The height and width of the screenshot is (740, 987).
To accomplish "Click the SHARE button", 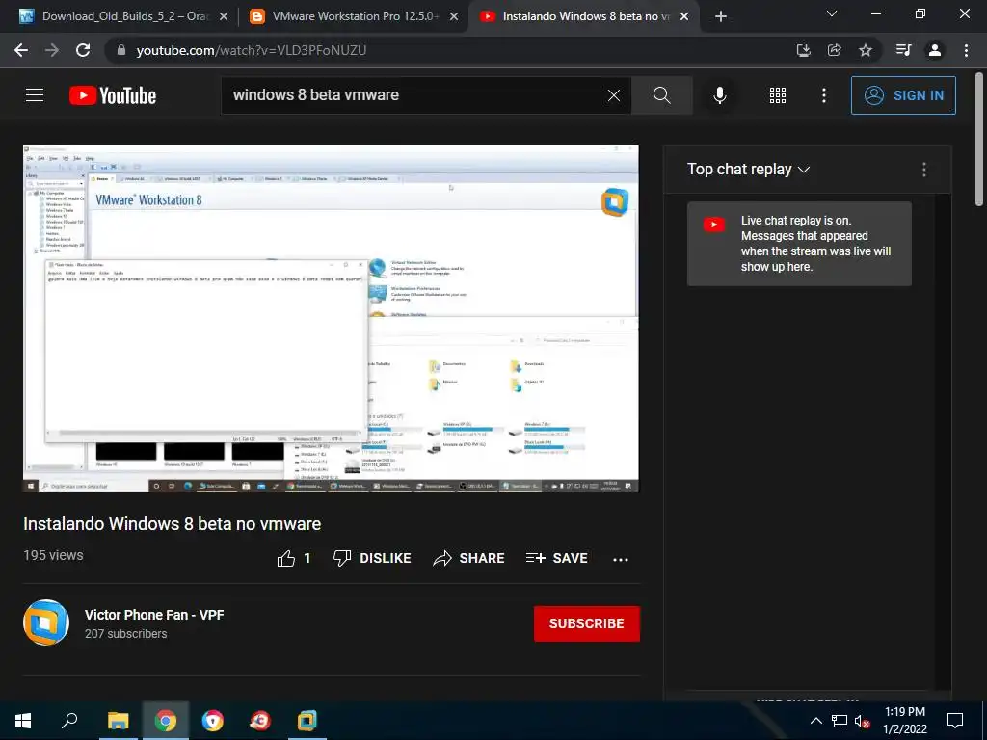I will point(469,558).
